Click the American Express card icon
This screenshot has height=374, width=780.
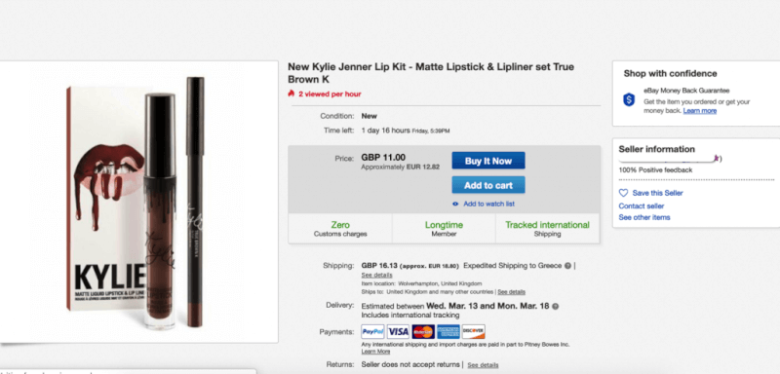click(x=448, y=332)
